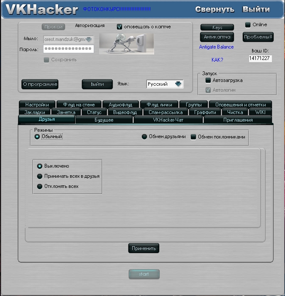This screenshot has width=285, height=296.
Task: Click the Ваш ID field 14171227
Action: coord(260,58)
